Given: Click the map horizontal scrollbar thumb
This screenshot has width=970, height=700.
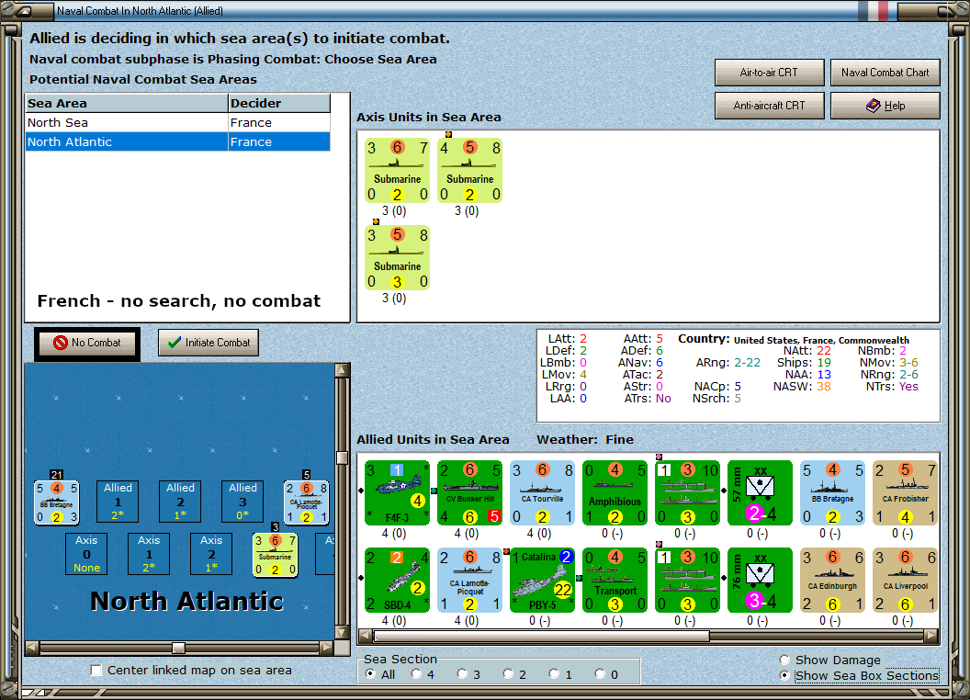Looking at the screenshot, I should (x=179, y=648).
